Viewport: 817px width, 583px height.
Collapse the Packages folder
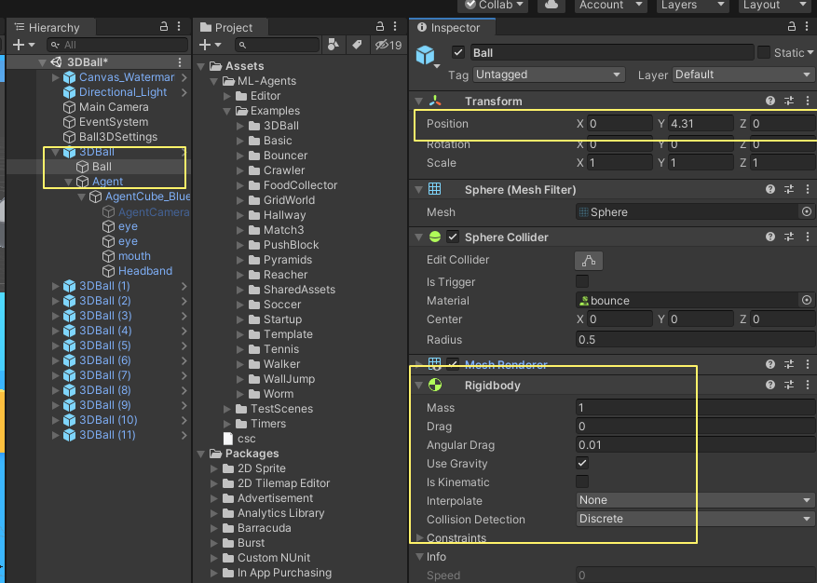coord(201,454)
